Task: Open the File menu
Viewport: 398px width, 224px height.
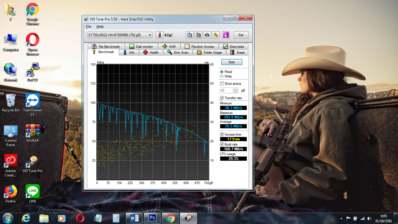Action: click(x=89, y=27)
